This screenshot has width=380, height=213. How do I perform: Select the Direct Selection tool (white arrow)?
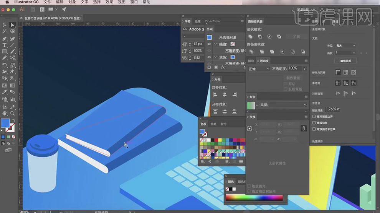pos(12,25)
